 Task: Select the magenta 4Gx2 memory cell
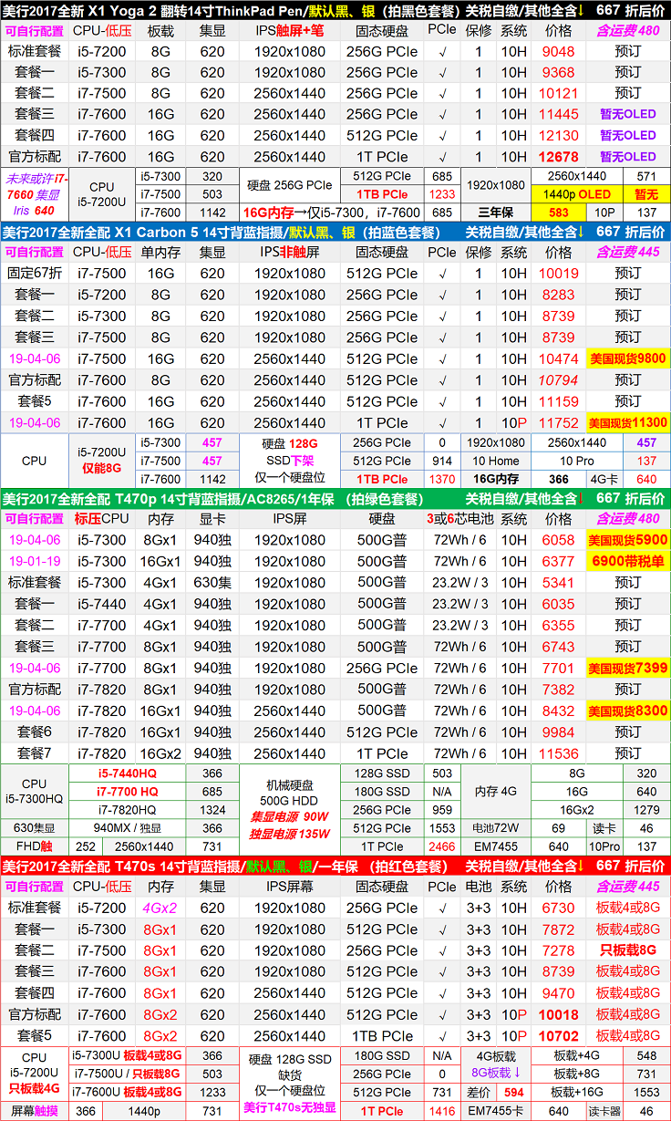160,908
